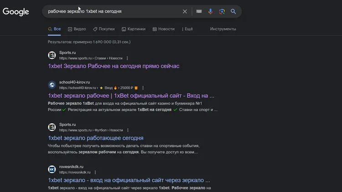Click the results count text
The height and width of the screenshot is (192, 342).
89,42
